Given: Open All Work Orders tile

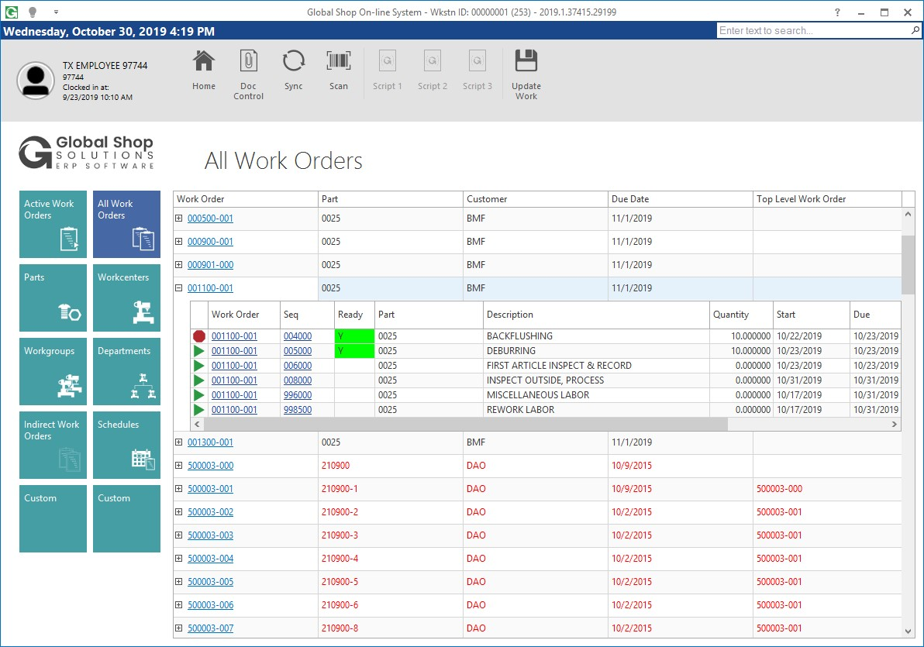Looking at the screenshot, I should click(x=126, y=224).
